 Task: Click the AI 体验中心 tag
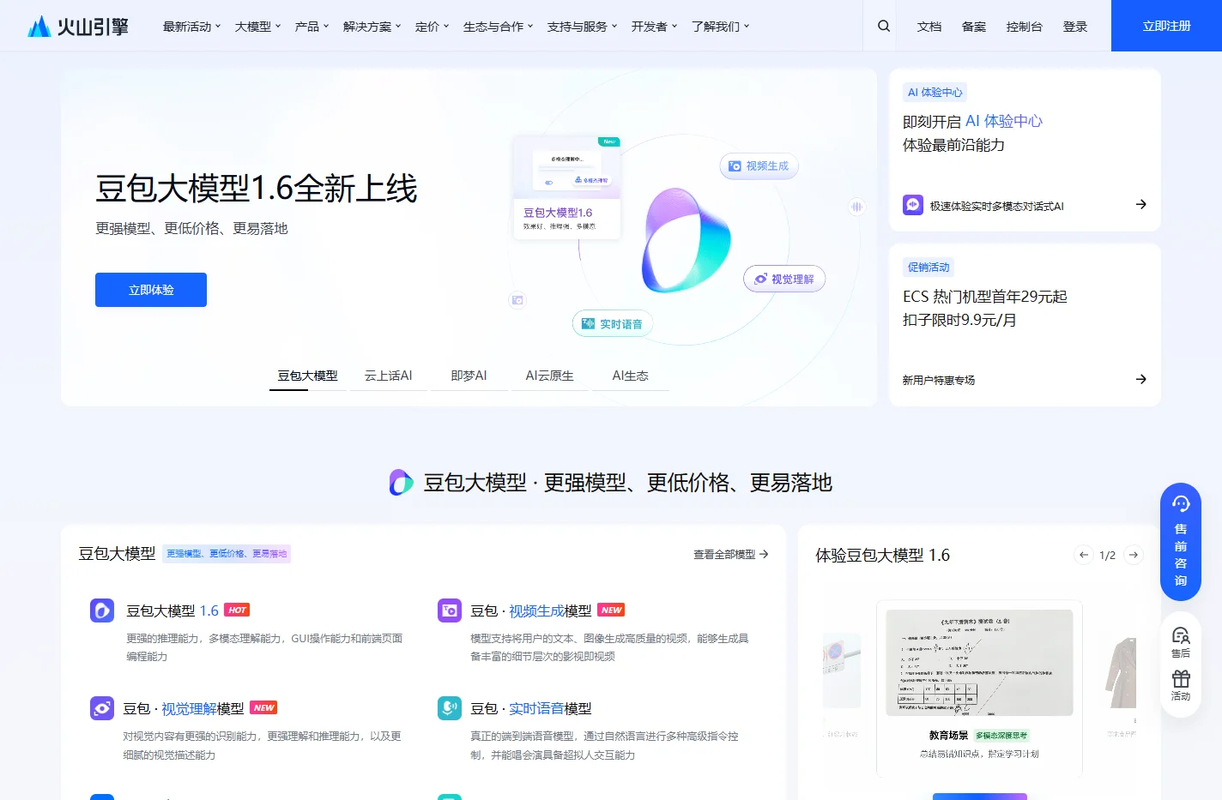click(935, 93)
